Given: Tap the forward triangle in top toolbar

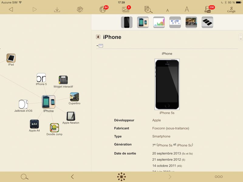Looking at the screenshot, I should [x=35, y=9].
